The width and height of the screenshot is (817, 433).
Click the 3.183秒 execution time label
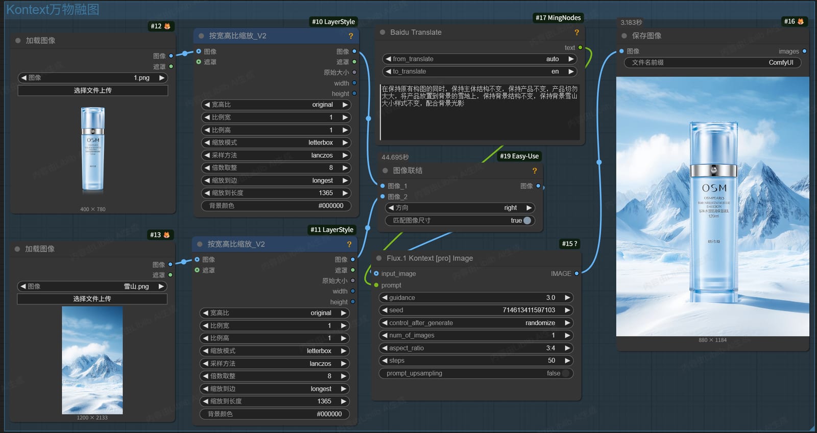631,22
